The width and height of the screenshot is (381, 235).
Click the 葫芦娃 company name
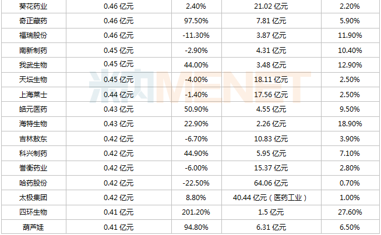(33, 227)
